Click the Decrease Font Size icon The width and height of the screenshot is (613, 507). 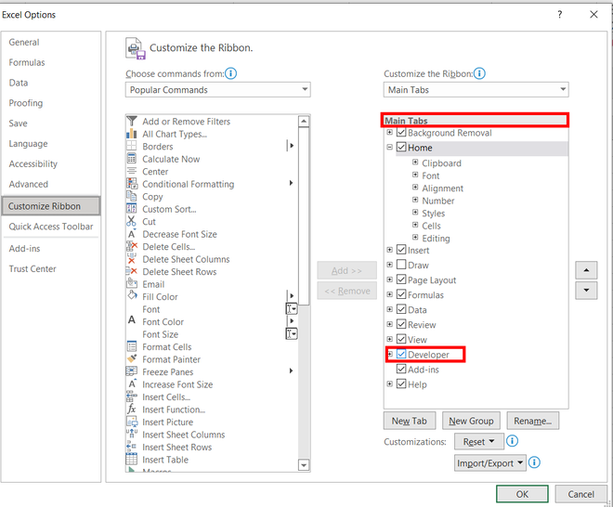(x=132, y=234)
